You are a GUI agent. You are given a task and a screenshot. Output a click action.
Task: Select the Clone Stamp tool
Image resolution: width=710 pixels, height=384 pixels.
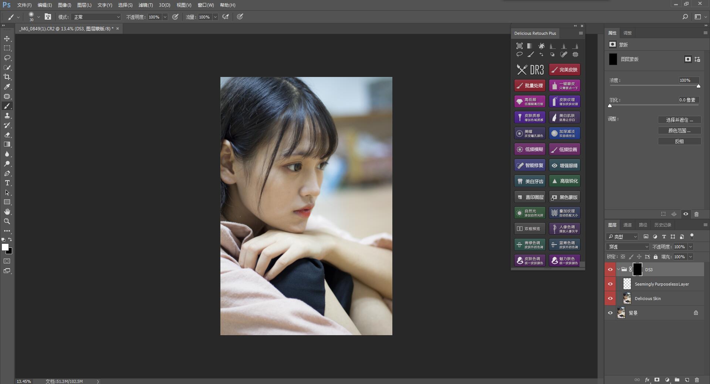point(7,116)
